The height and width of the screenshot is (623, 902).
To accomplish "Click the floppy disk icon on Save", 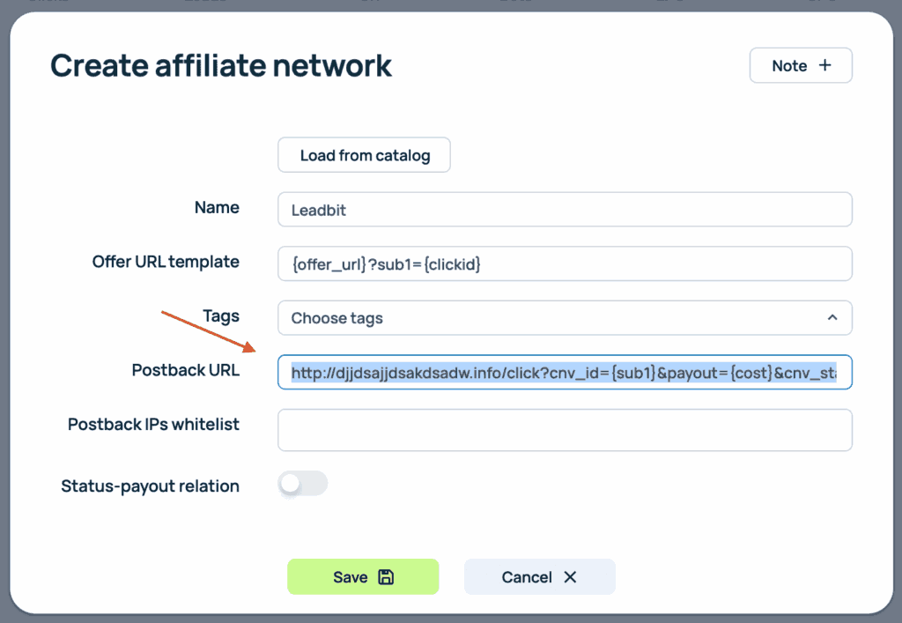I will tap(386, 577).
